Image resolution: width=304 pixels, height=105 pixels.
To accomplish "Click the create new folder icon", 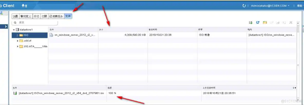I will coord(265,22).
